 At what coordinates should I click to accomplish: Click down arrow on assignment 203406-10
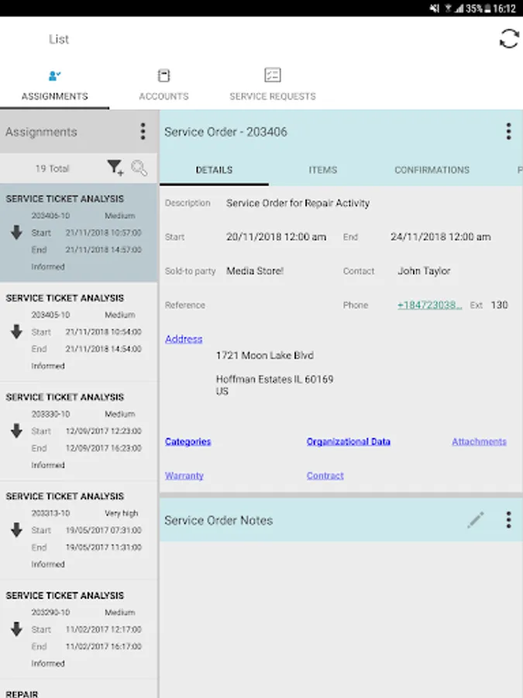[16, 233]
